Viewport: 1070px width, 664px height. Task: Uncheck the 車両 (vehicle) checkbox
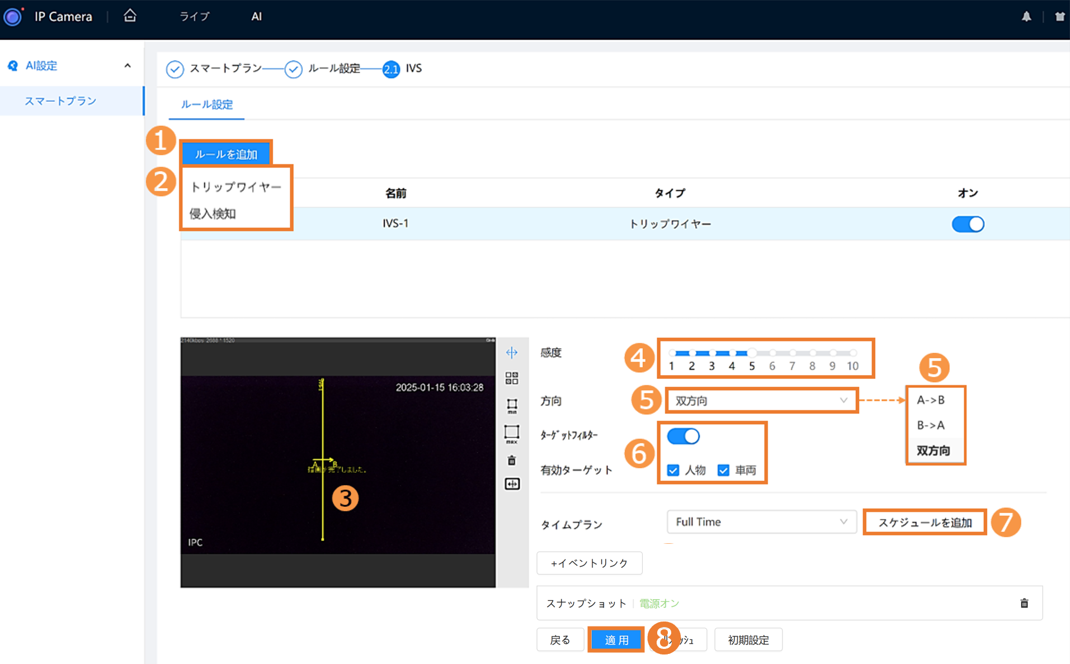[723, 470]
